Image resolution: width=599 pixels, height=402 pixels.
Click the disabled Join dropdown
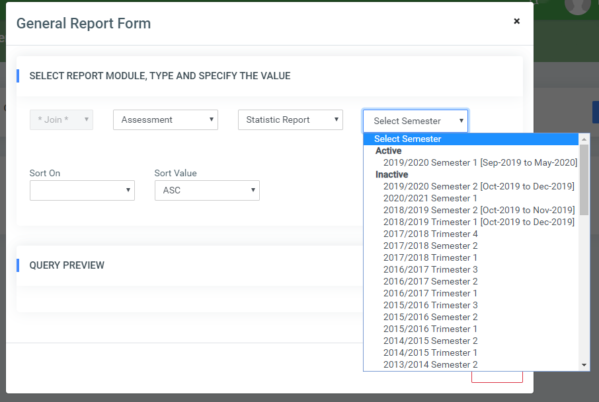point(61,119)
